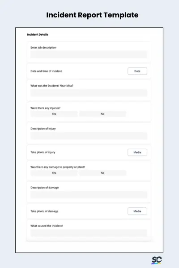Click Media button for injury photo

tap(137, 152)
